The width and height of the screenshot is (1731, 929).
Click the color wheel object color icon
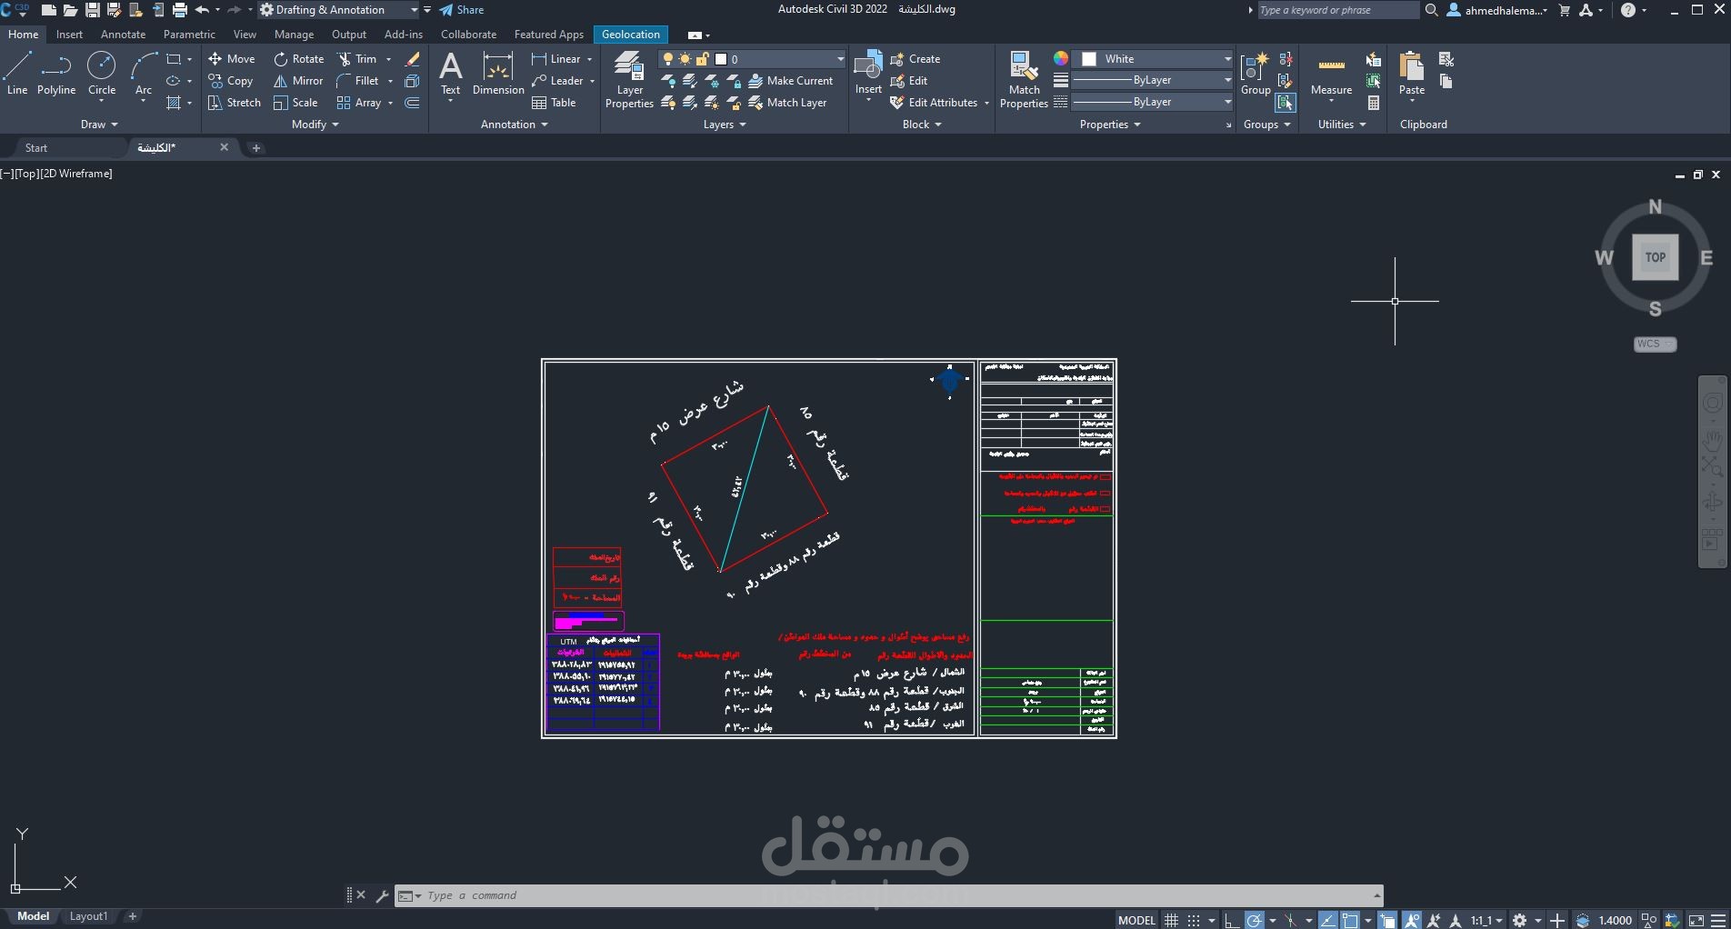click(x=1060, y=58)
